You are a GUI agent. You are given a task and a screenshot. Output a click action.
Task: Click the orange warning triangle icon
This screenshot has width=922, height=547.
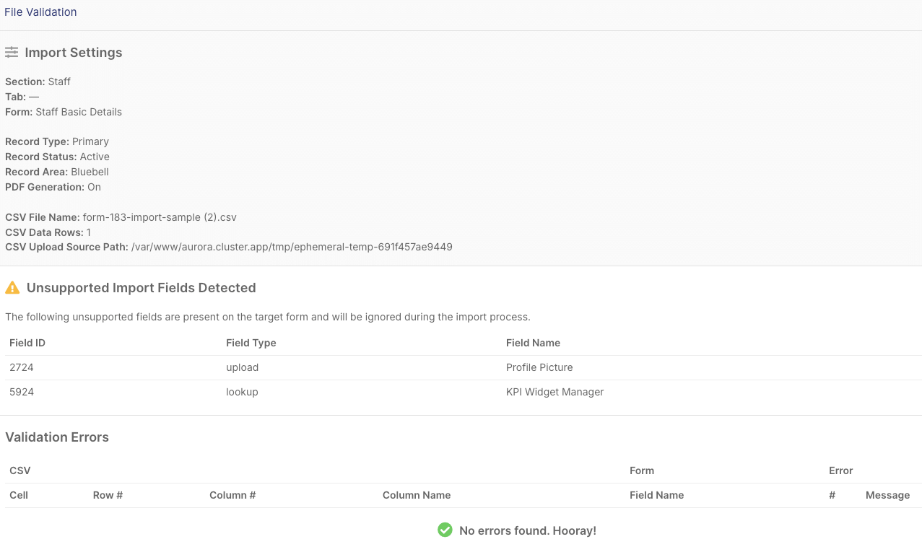[x=12, y=288]
